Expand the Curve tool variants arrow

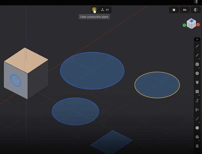(199, 59)
